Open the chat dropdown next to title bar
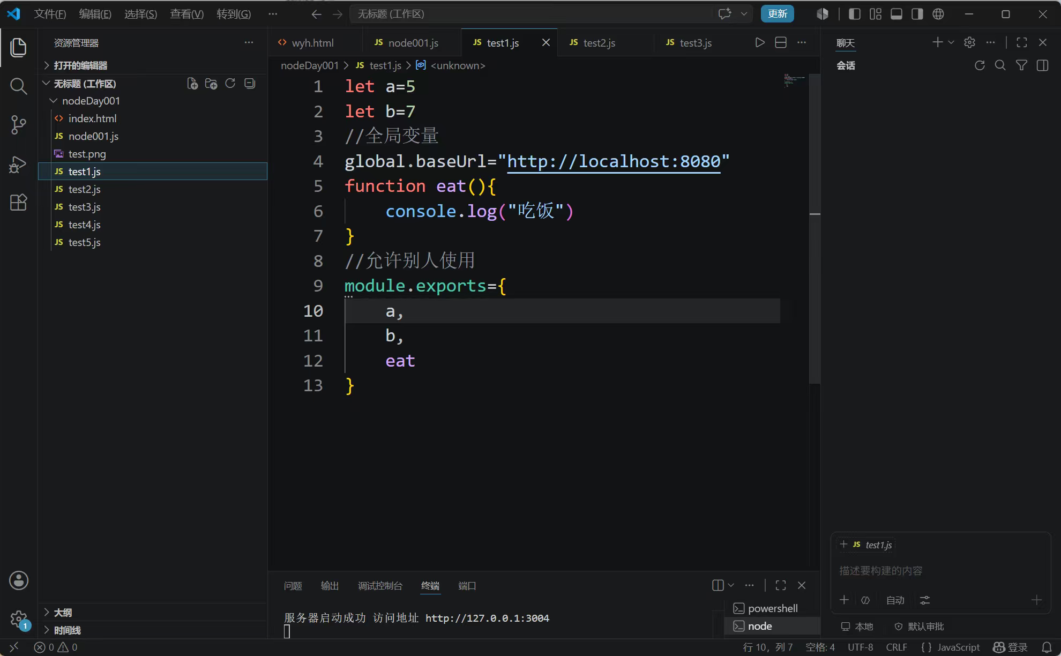The height and width of the screenshot is (656, 1061). pyautogui.click(x=744, y=14)
